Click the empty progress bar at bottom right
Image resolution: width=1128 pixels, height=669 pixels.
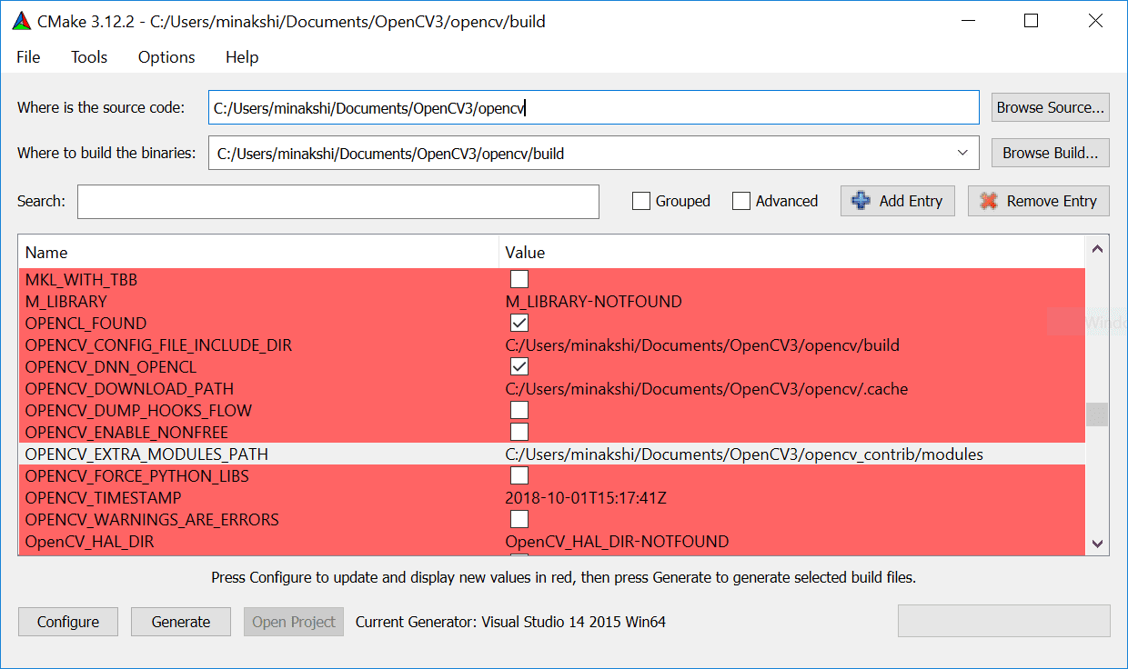1004,621
